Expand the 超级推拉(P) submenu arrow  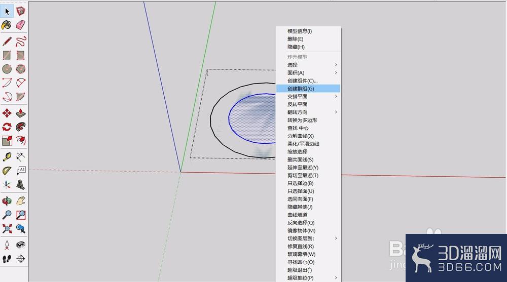[x=336, y=278]
